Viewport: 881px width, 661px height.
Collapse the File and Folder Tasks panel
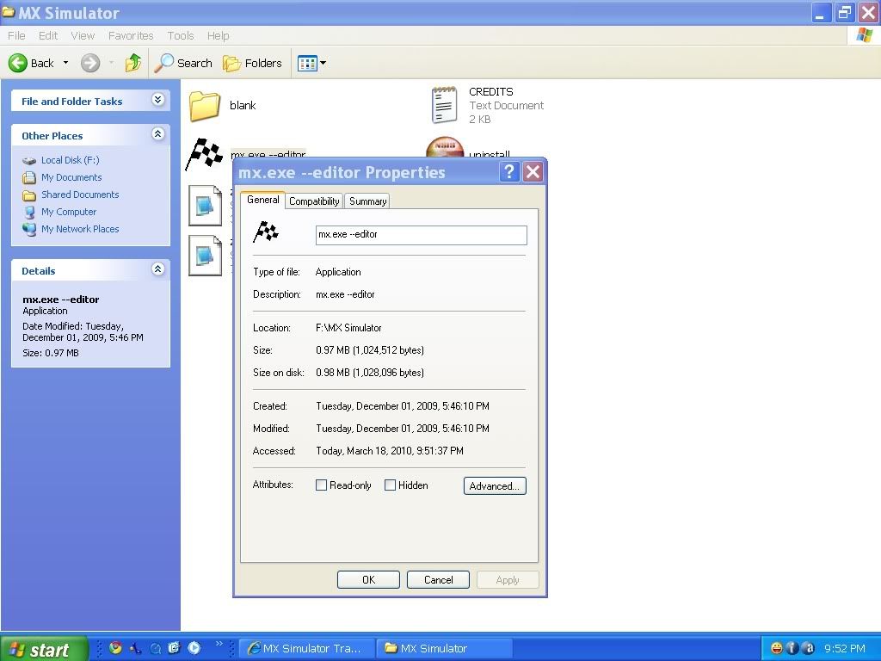157,101
